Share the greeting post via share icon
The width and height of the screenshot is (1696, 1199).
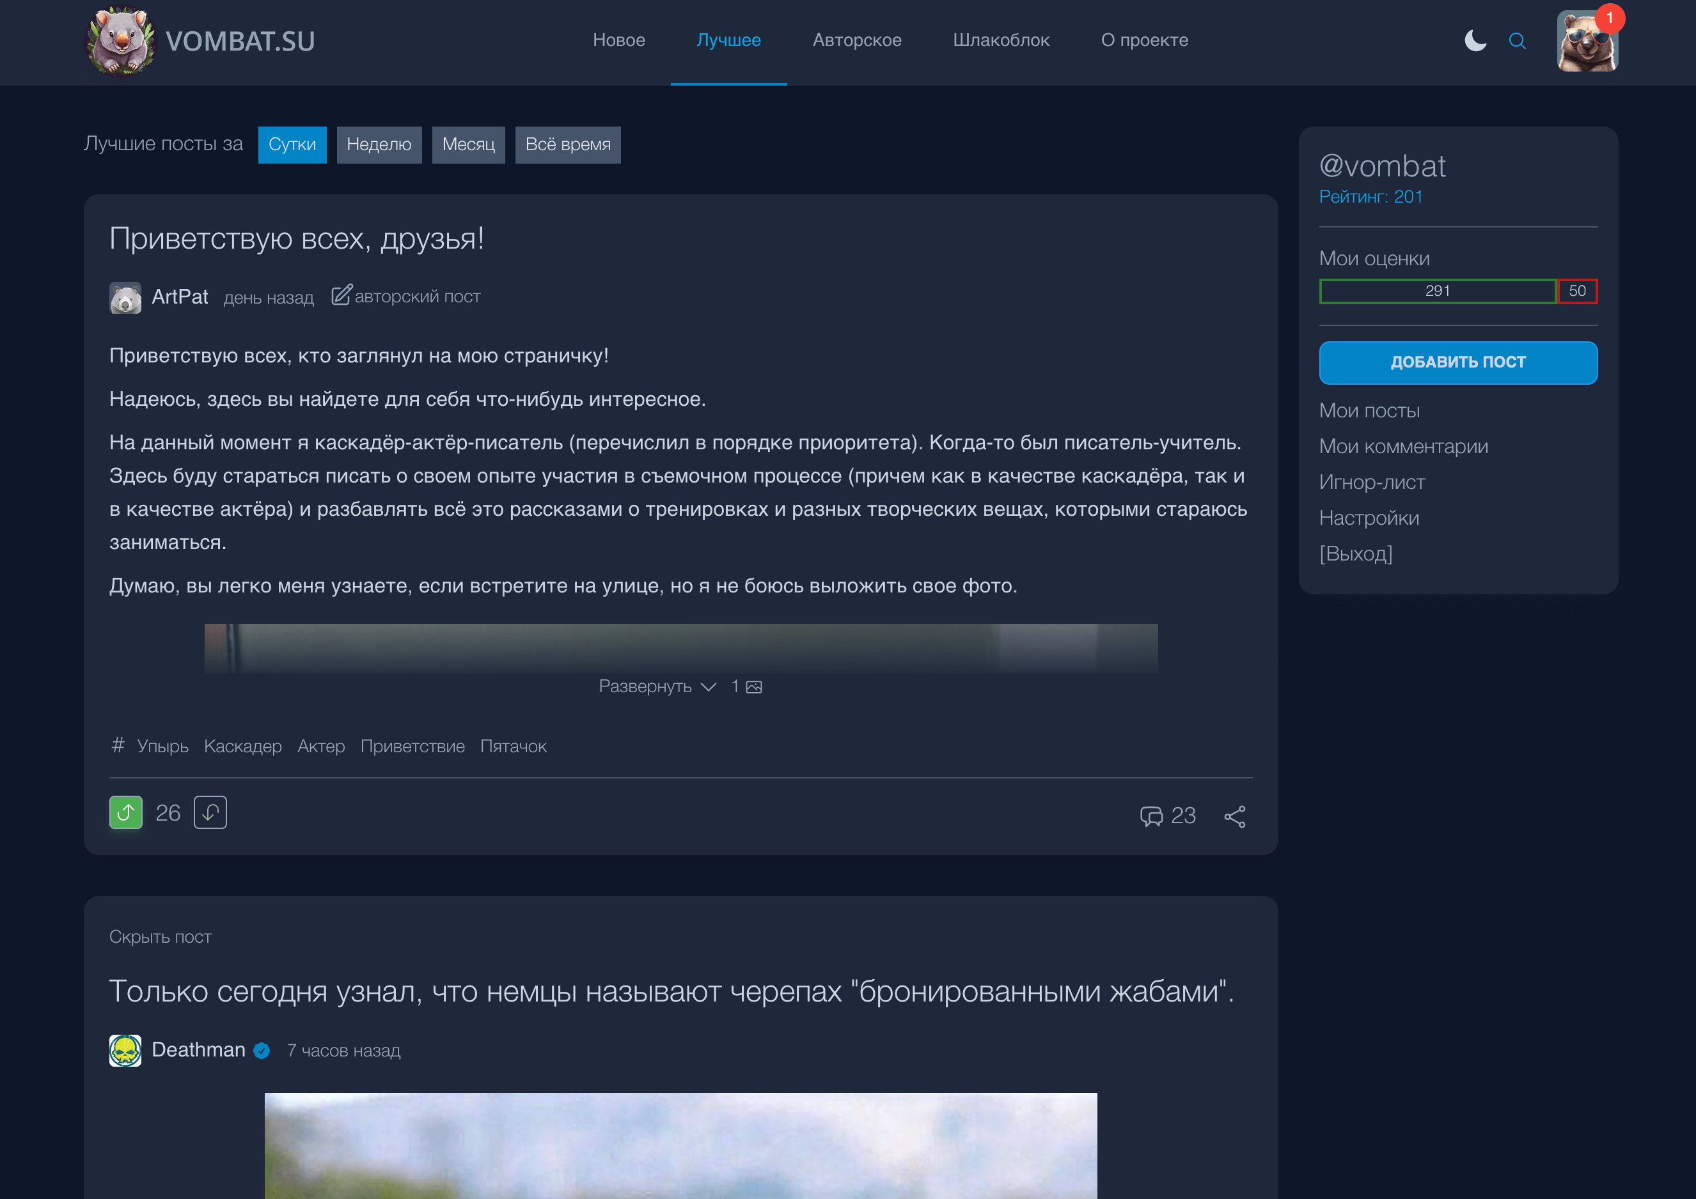pos(1235,816)
